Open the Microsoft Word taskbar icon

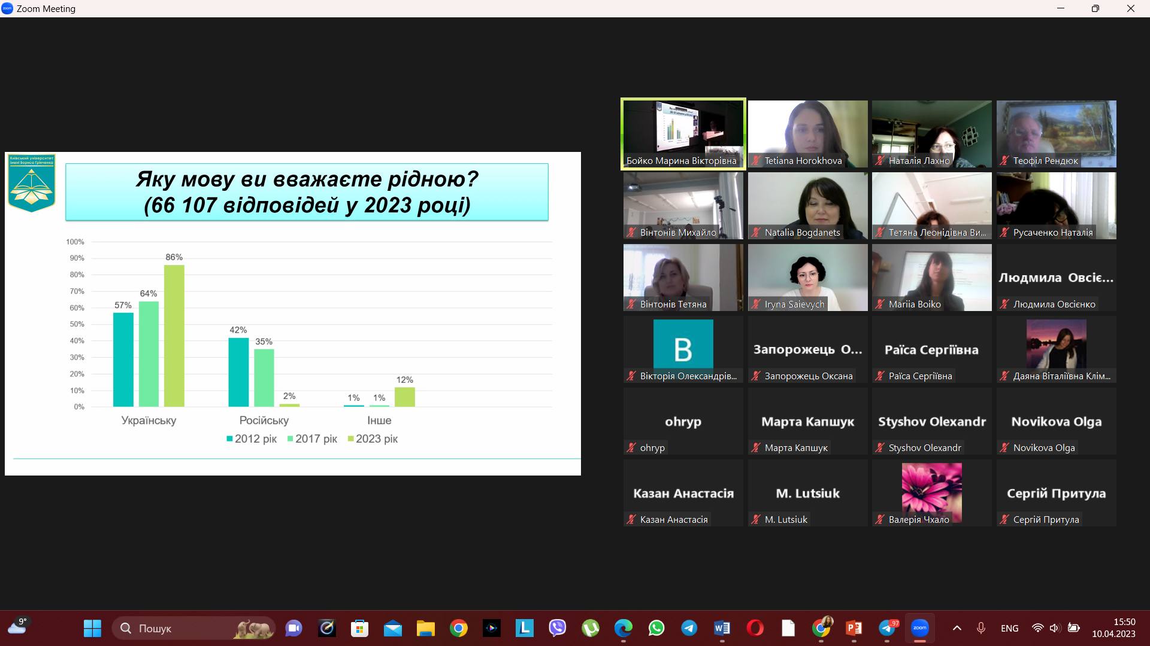(722, 628)
